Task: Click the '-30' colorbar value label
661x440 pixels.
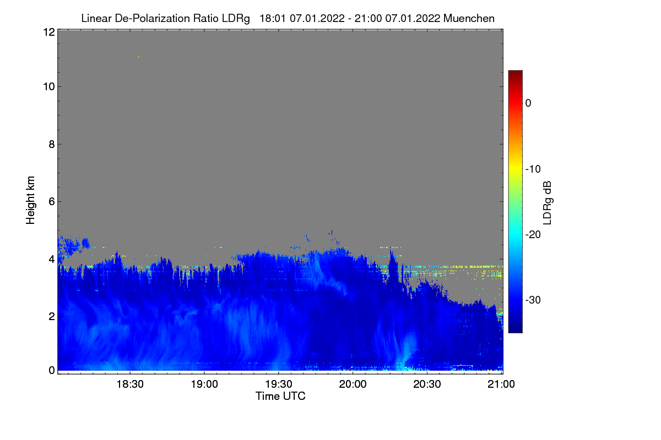Action: point(533,300)
